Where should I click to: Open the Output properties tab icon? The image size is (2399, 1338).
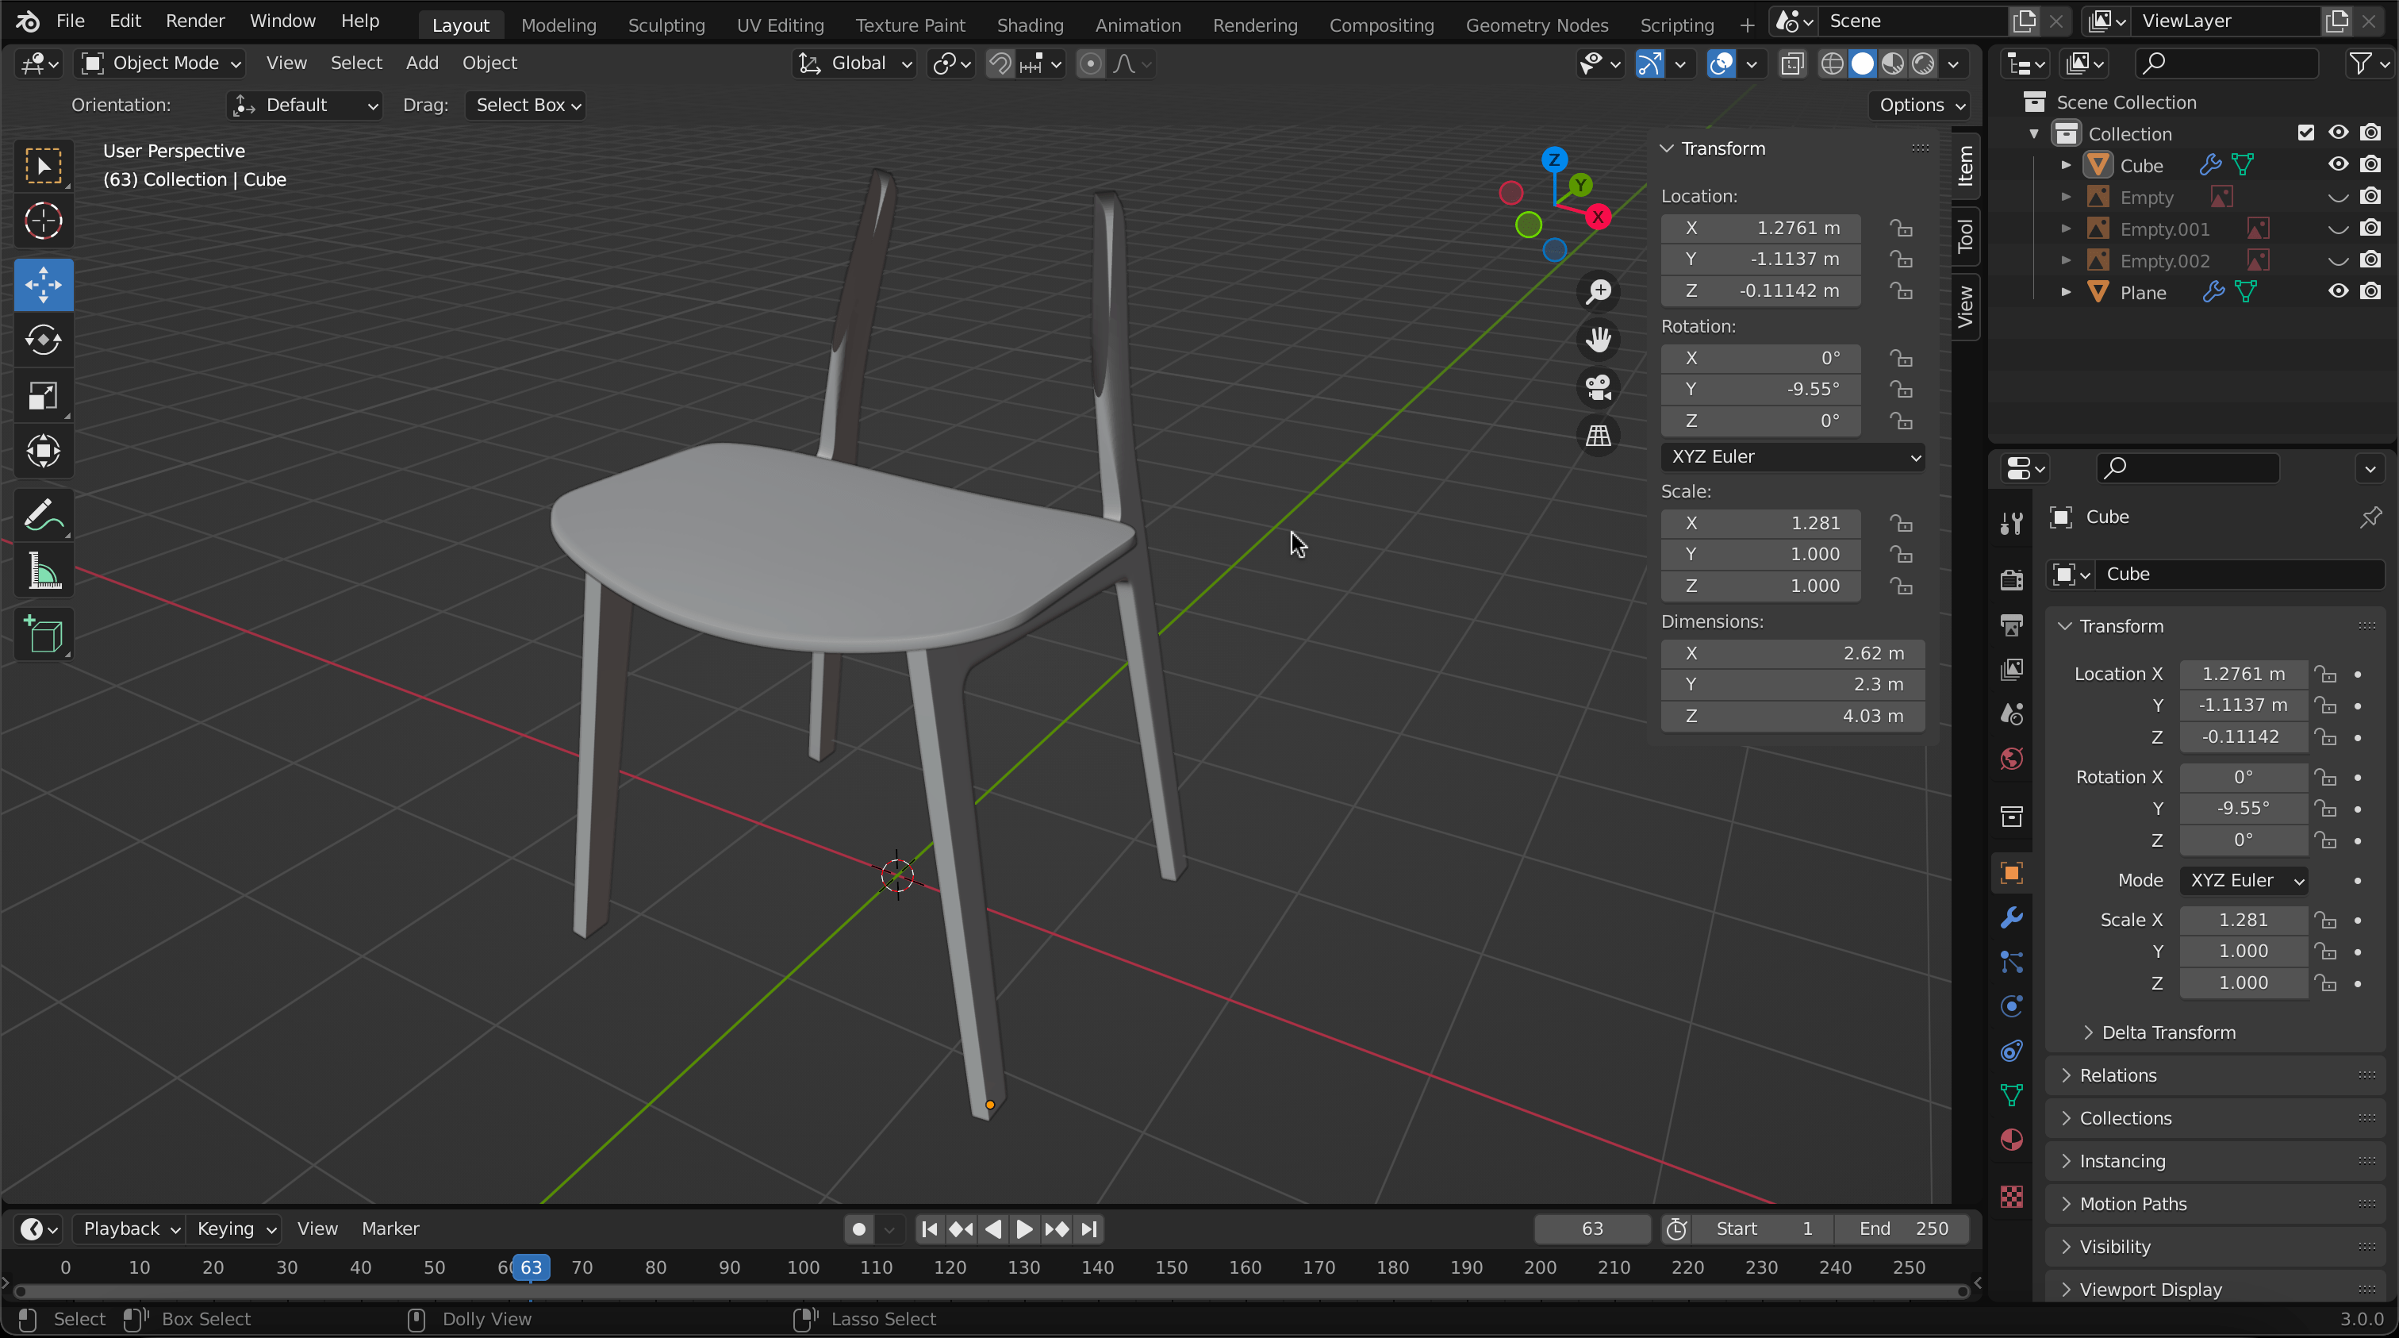point(2012,625)
